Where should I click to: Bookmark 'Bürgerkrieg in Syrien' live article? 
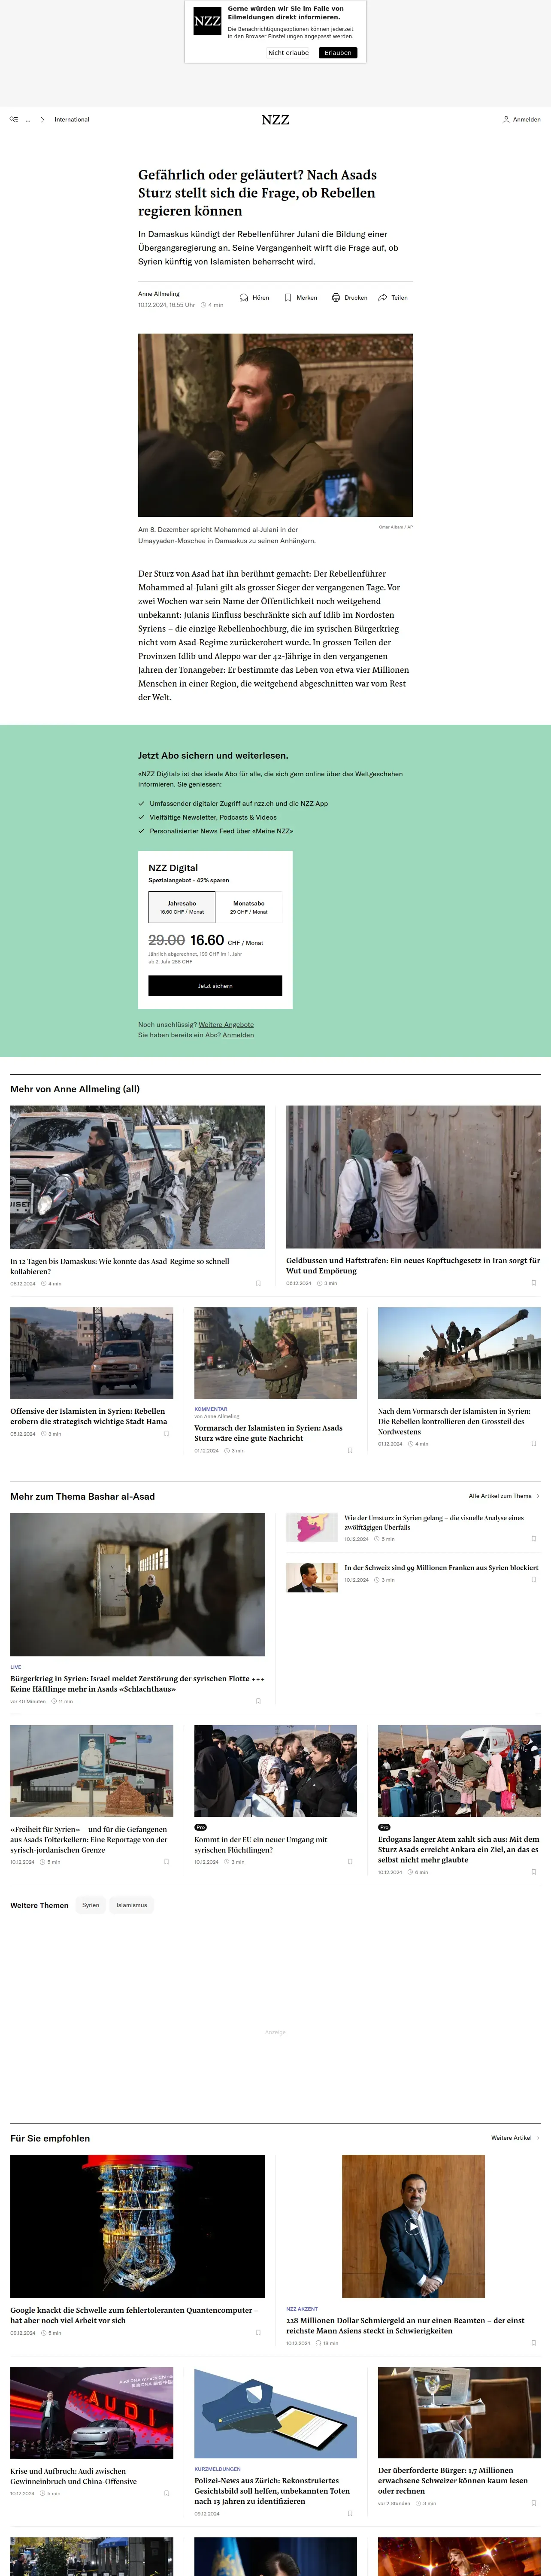[258, 1700]
